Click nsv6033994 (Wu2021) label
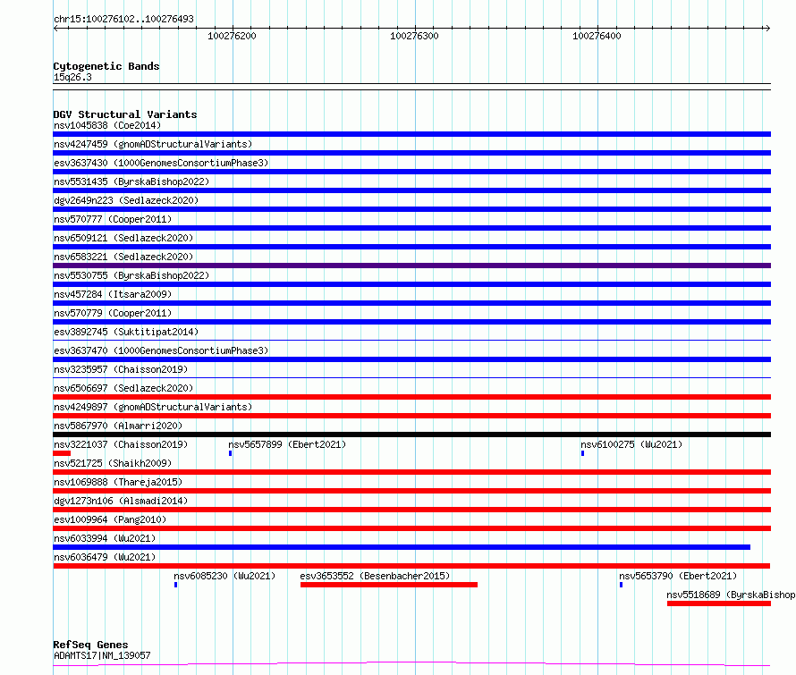Viewport: 796px width, 675px height. pos(105,538)
